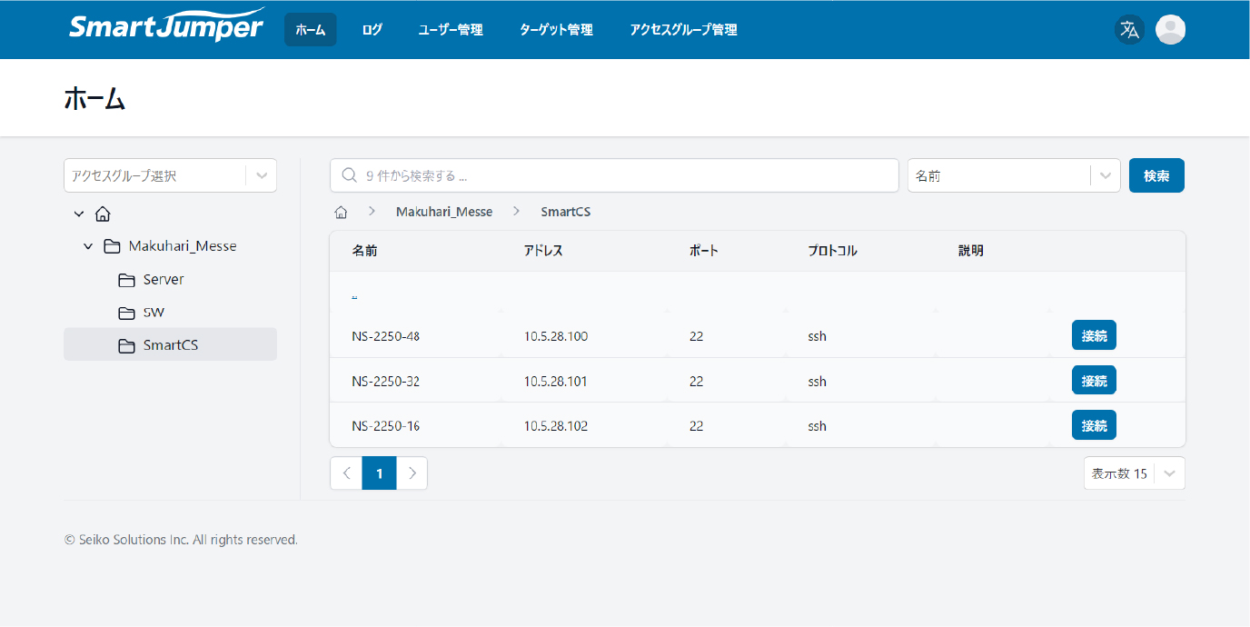
Task: Select the ホーム nav tab
Action: coord(311,29)
